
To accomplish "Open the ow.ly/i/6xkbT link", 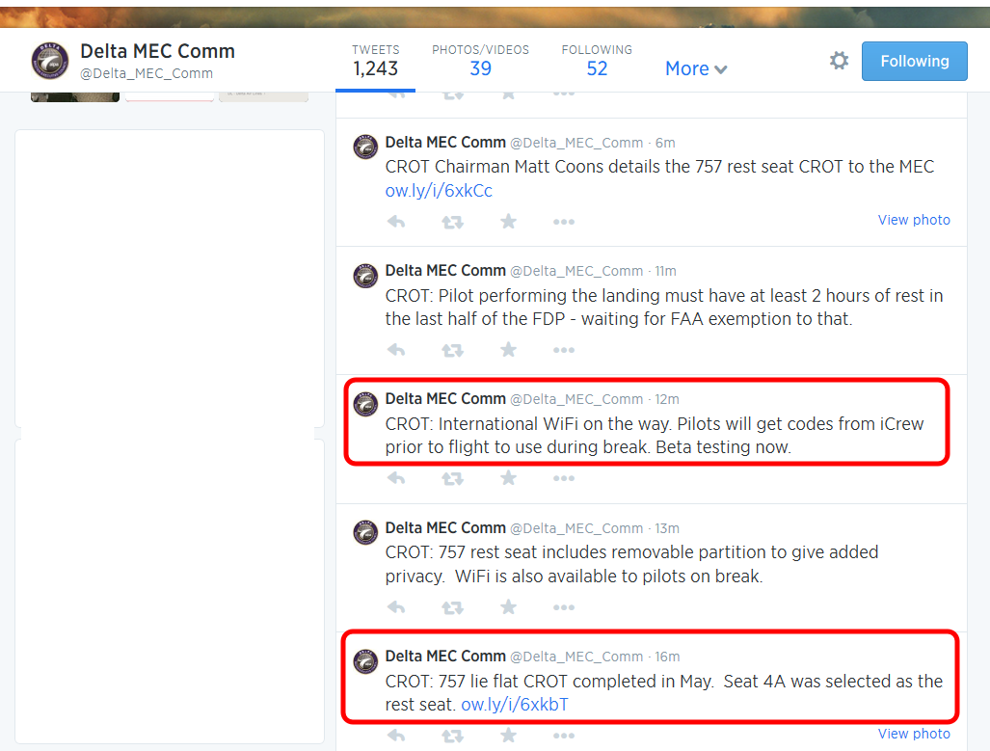I will tap(515, 705).
